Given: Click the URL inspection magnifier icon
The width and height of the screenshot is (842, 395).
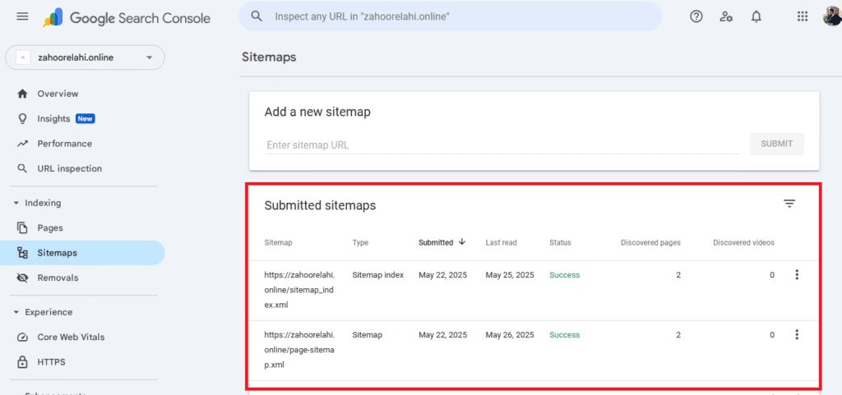Looking at the screenshot, I should pos(22,168).
